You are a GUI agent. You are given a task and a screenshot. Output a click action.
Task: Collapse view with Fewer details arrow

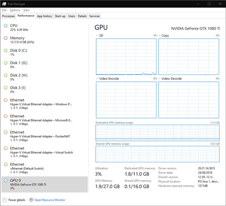(x=5, y=200)
